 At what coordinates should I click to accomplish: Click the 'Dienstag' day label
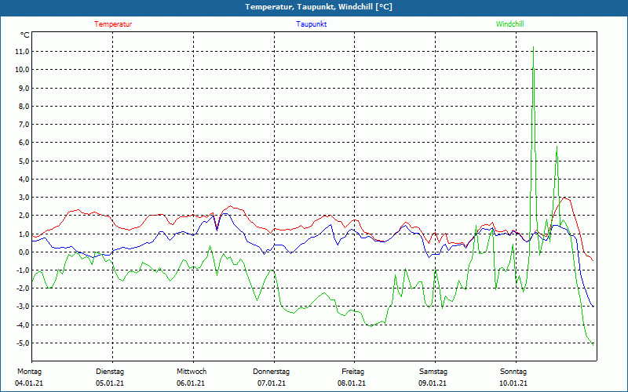(x=110, y=372)
